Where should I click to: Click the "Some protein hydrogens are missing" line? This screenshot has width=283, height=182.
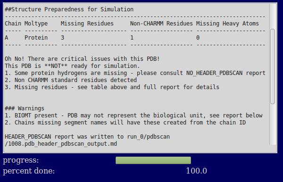pos(135,73)
